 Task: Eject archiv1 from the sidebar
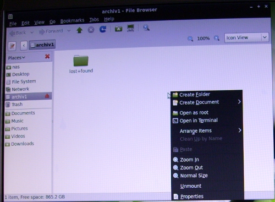[x=47, y=96]
